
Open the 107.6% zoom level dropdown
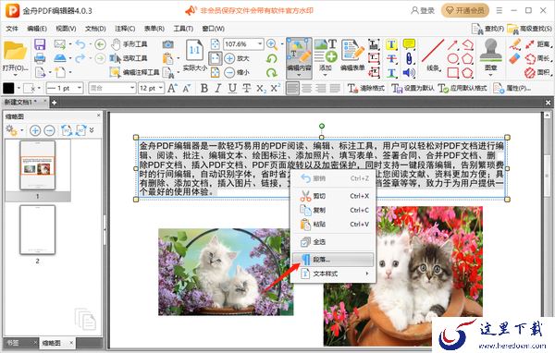[260, 44]
